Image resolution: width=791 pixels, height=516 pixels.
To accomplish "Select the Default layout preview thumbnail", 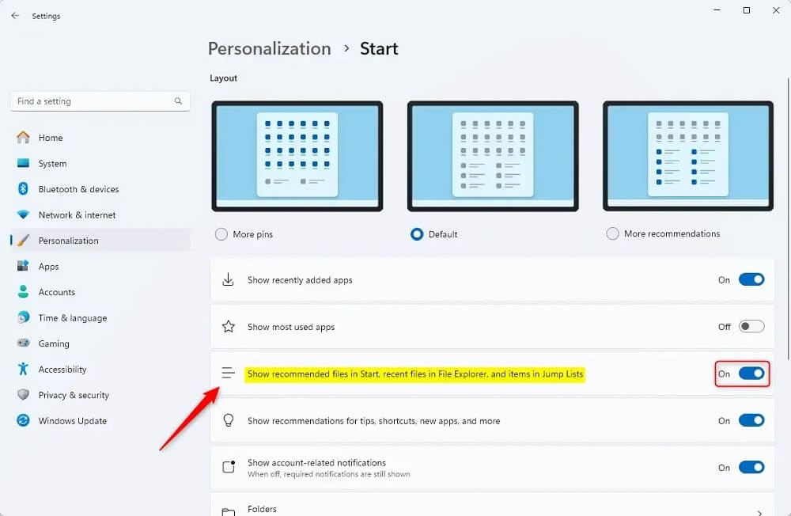I will (493, 156).
